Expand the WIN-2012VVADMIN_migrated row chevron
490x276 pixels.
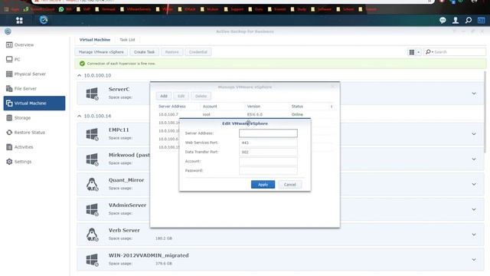pyautogui.click(x=474, y=259)
